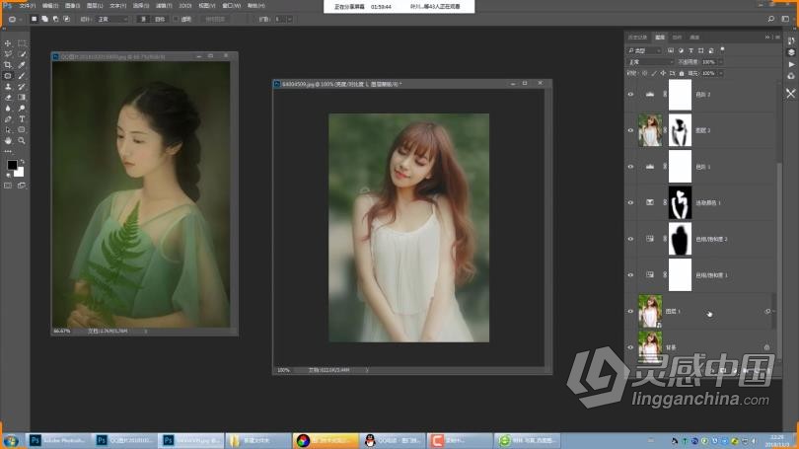Toggle eye of Hue/Saturation 1 layer
799x449 pixels.
coord(631,275)
